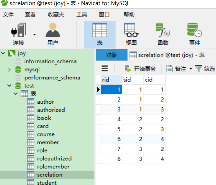This screenshot has height=185, width=216.
Task: Open the 查看 menu
Action: coord(30,14)
